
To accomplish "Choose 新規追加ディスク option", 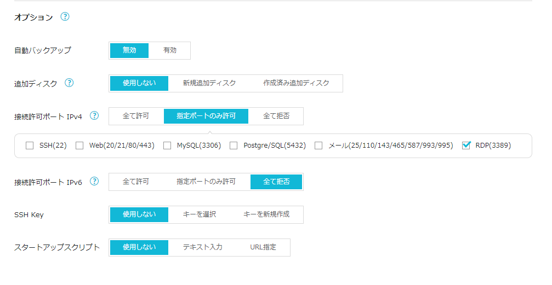I will tap(209, 83).
